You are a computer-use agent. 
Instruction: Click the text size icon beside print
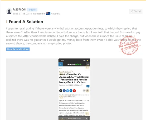click(x=87, y=91)
